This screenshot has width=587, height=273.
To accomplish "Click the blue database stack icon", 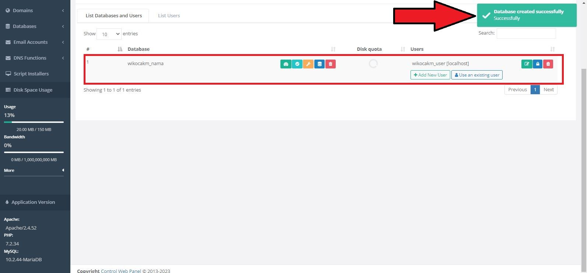I will tap(319, 64).
